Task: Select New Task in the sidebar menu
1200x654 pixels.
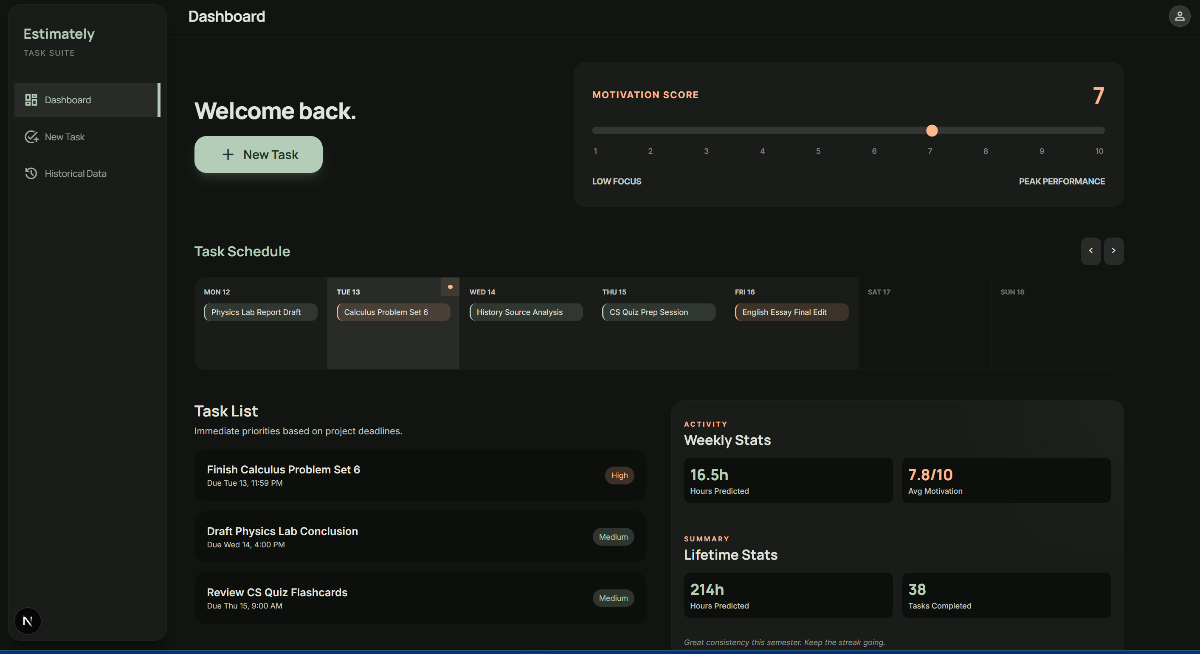Action: click(x=64, y=136)
